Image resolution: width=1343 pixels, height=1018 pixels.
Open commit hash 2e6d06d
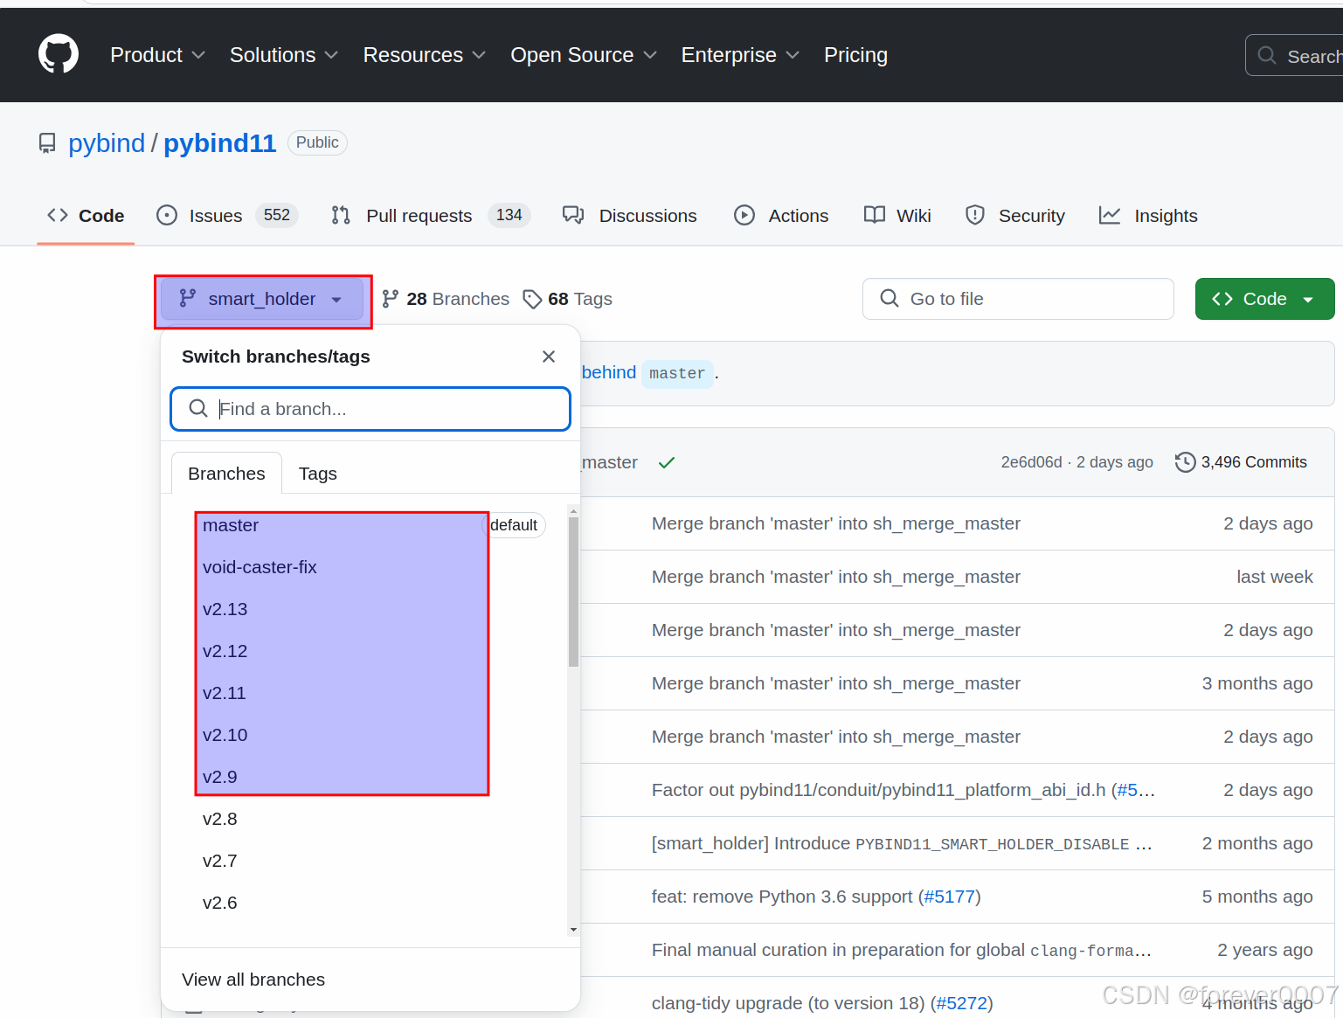coord(1032,462)
